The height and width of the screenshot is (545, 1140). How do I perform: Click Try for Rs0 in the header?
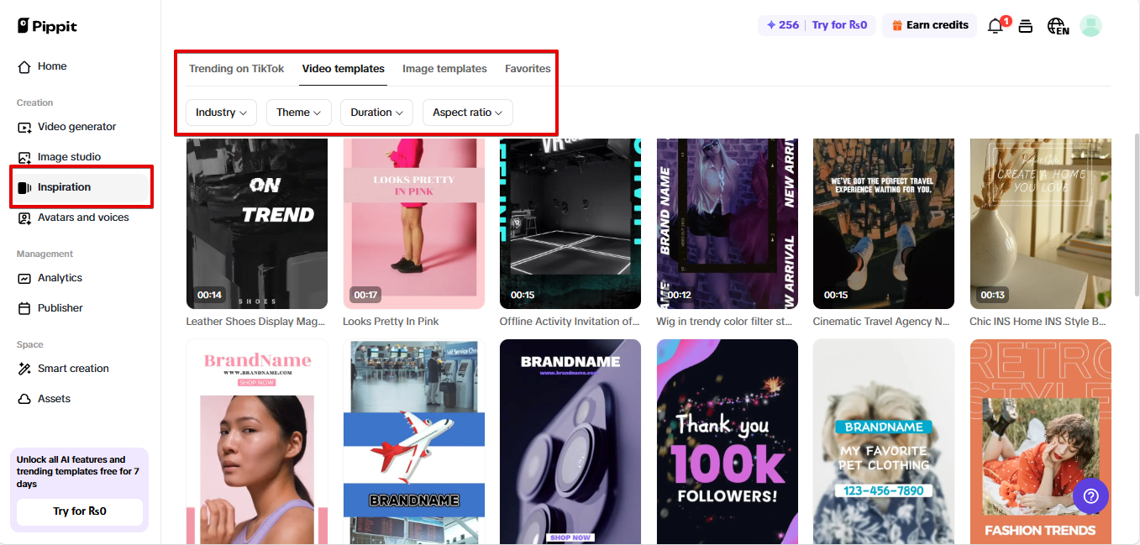(839, 25)
